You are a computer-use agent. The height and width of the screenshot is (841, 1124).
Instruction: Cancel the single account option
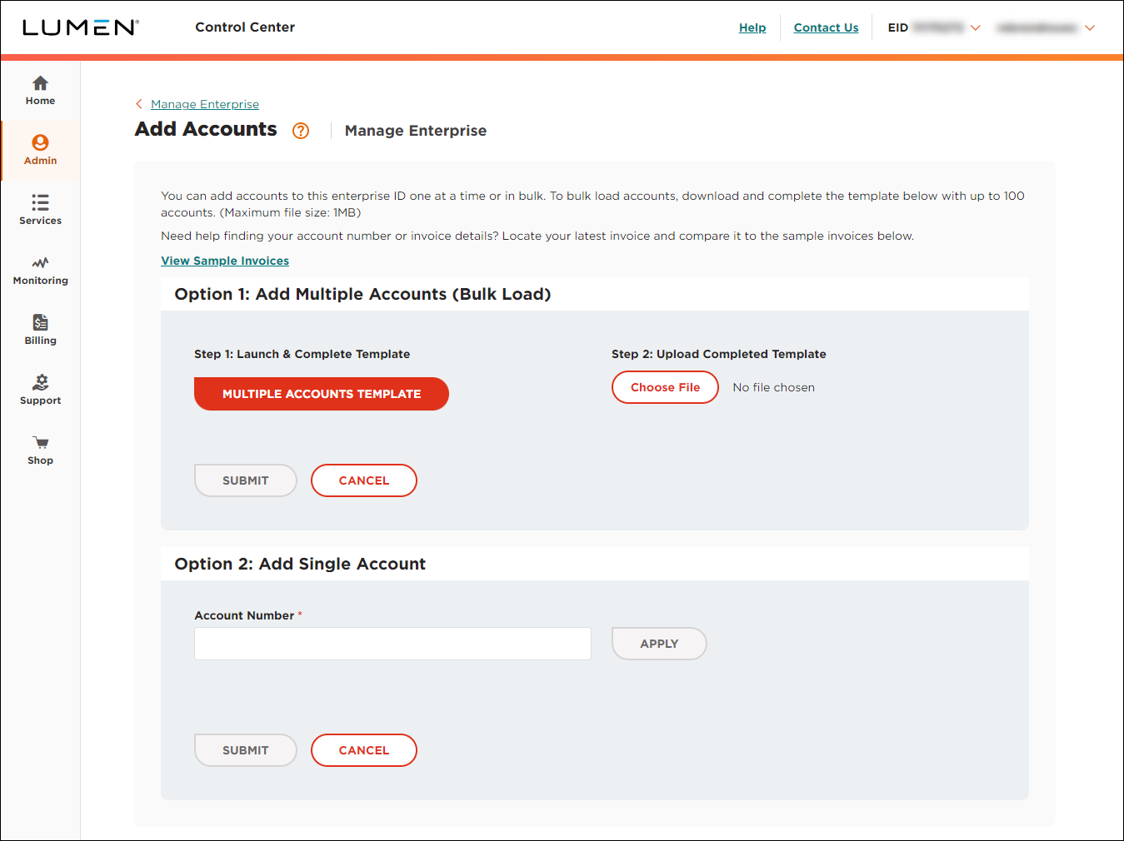[364, 750]
